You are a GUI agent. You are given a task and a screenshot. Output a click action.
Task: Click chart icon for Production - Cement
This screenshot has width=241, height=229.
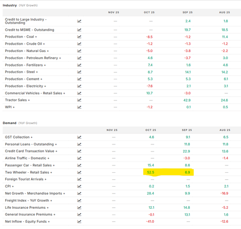point(79,79)
